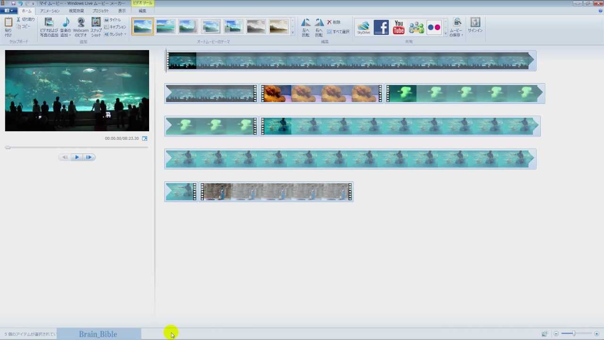Screen dimensions: 604x340
Task: Open the application file menu button
Action: 9,10
